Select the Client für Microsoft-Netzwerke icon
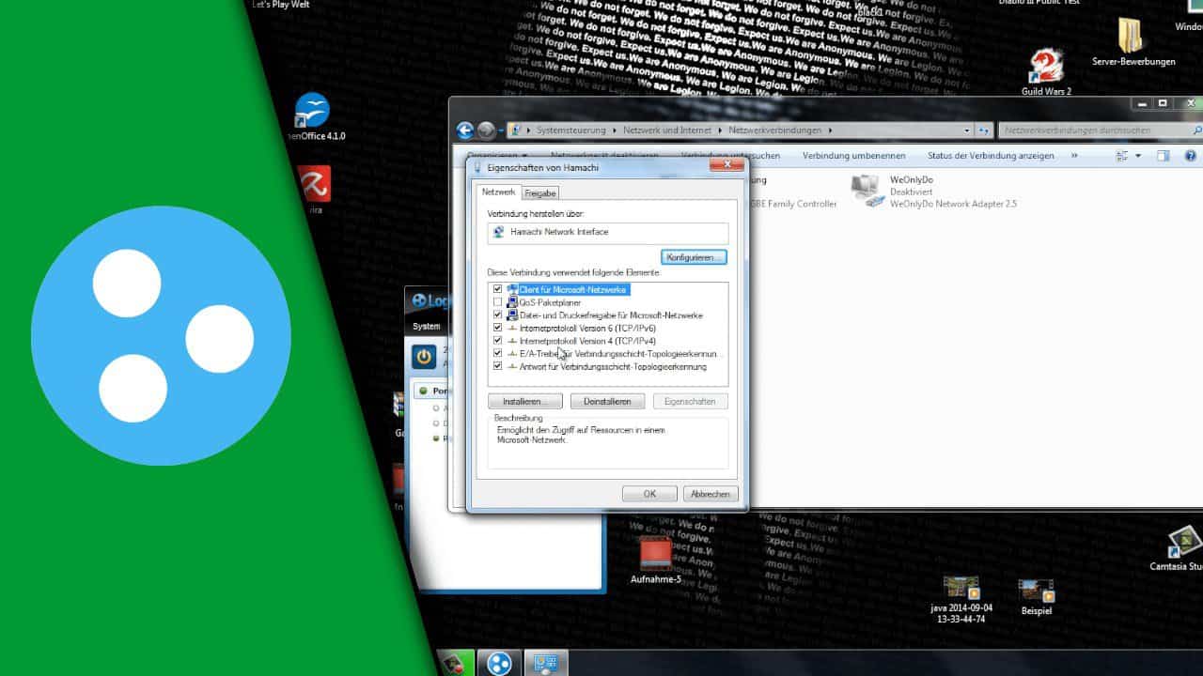This screenshot has width=1203, height=676. click(x=512, y=290)
